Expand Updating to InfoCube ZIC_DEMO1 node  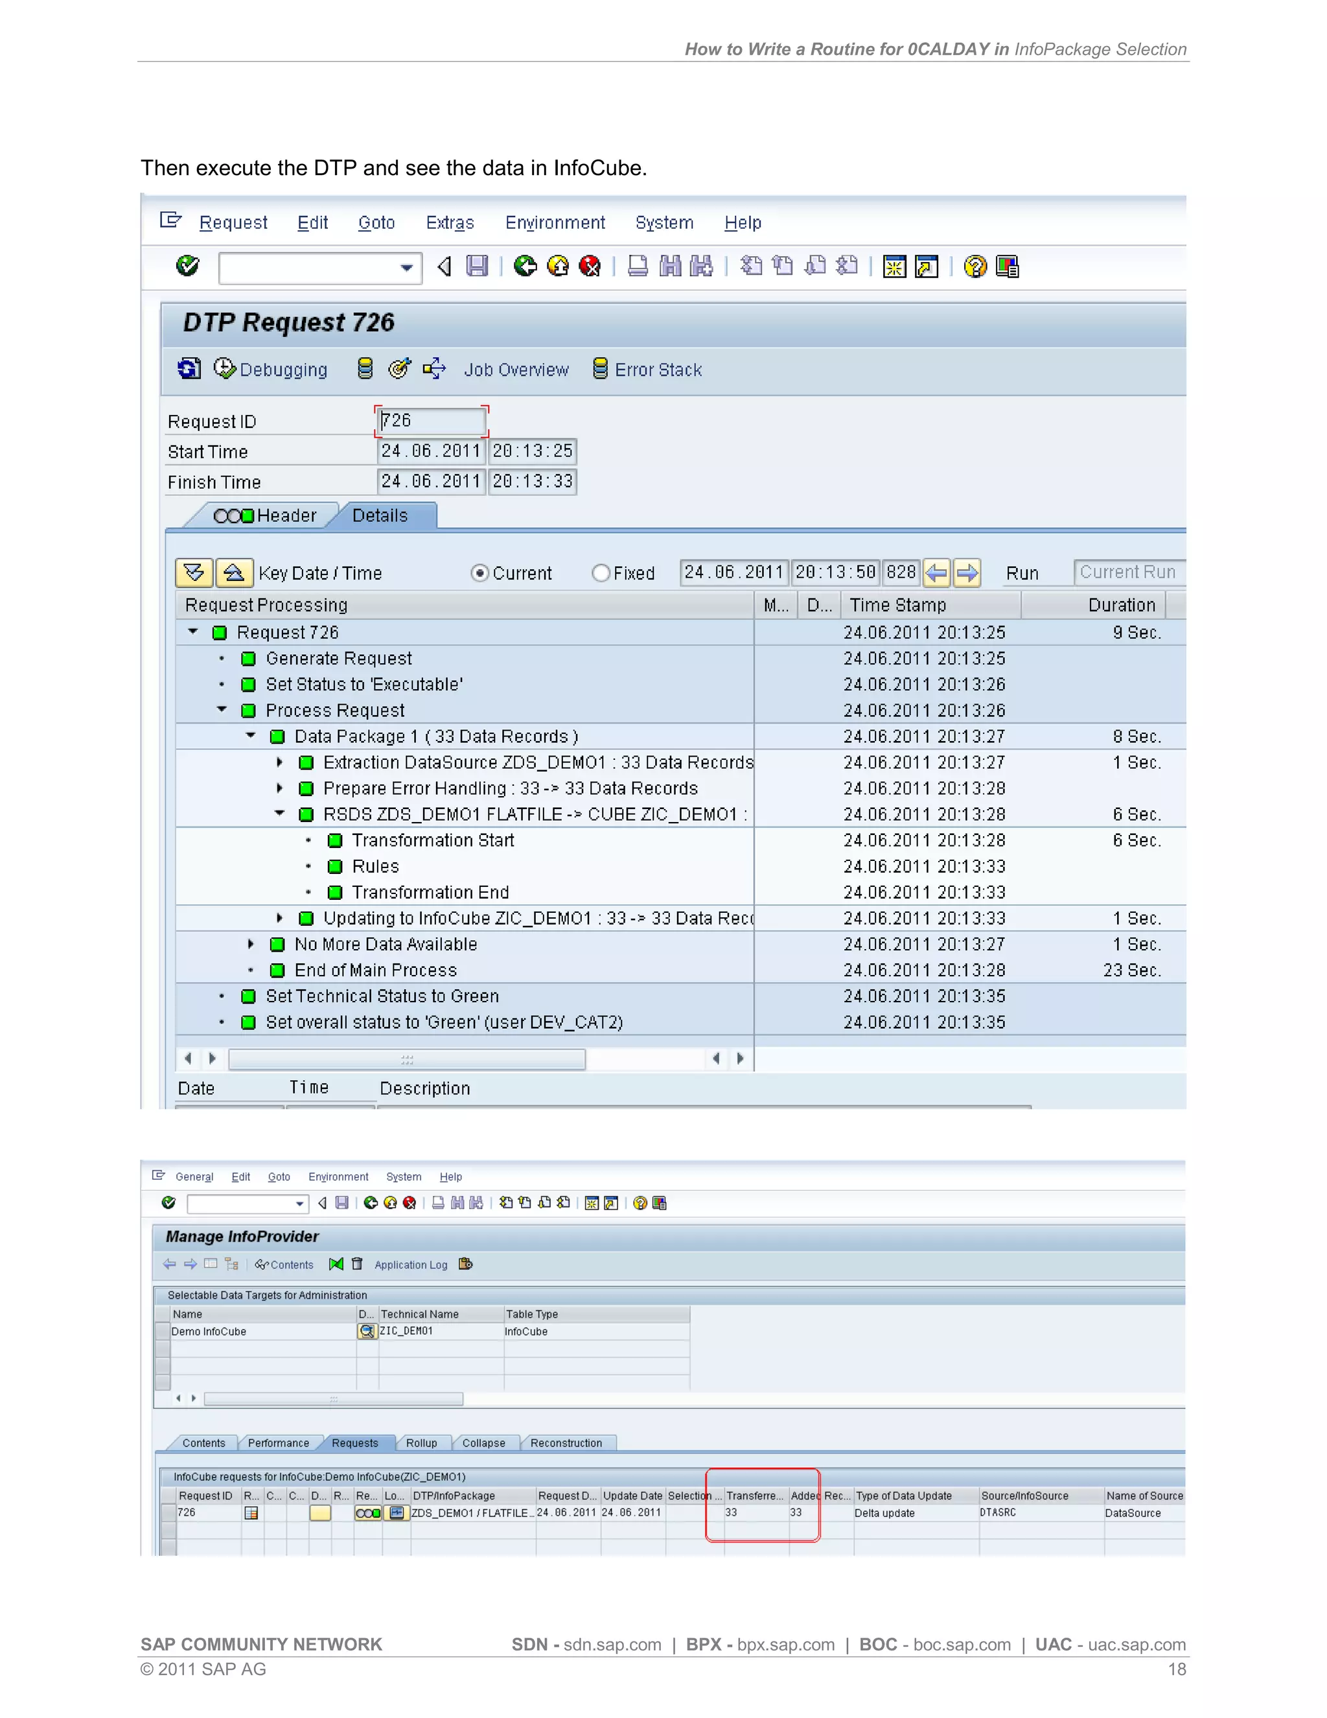tap(279, 917)
